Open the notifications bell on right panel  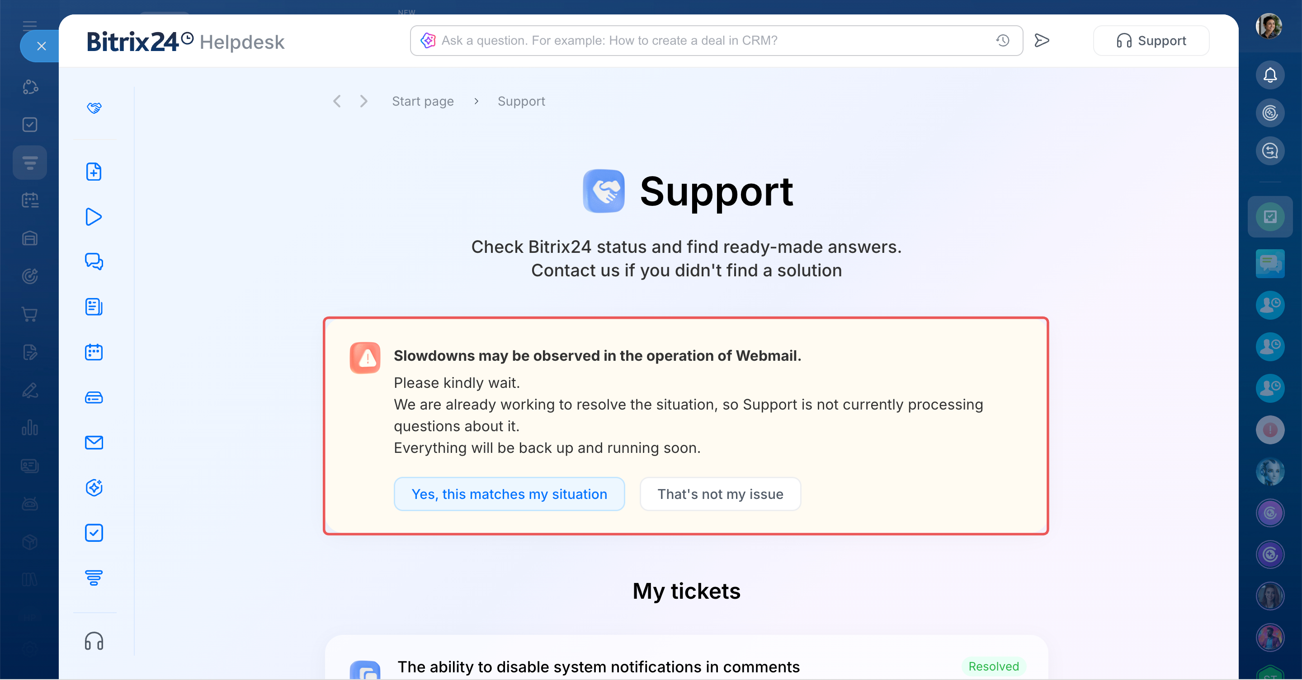[1269, 75]
